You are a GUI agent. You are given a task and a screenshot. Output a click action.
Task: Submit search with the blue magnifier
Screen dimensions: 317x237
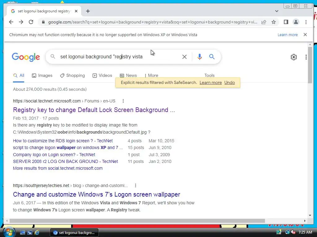coord(212,57)
